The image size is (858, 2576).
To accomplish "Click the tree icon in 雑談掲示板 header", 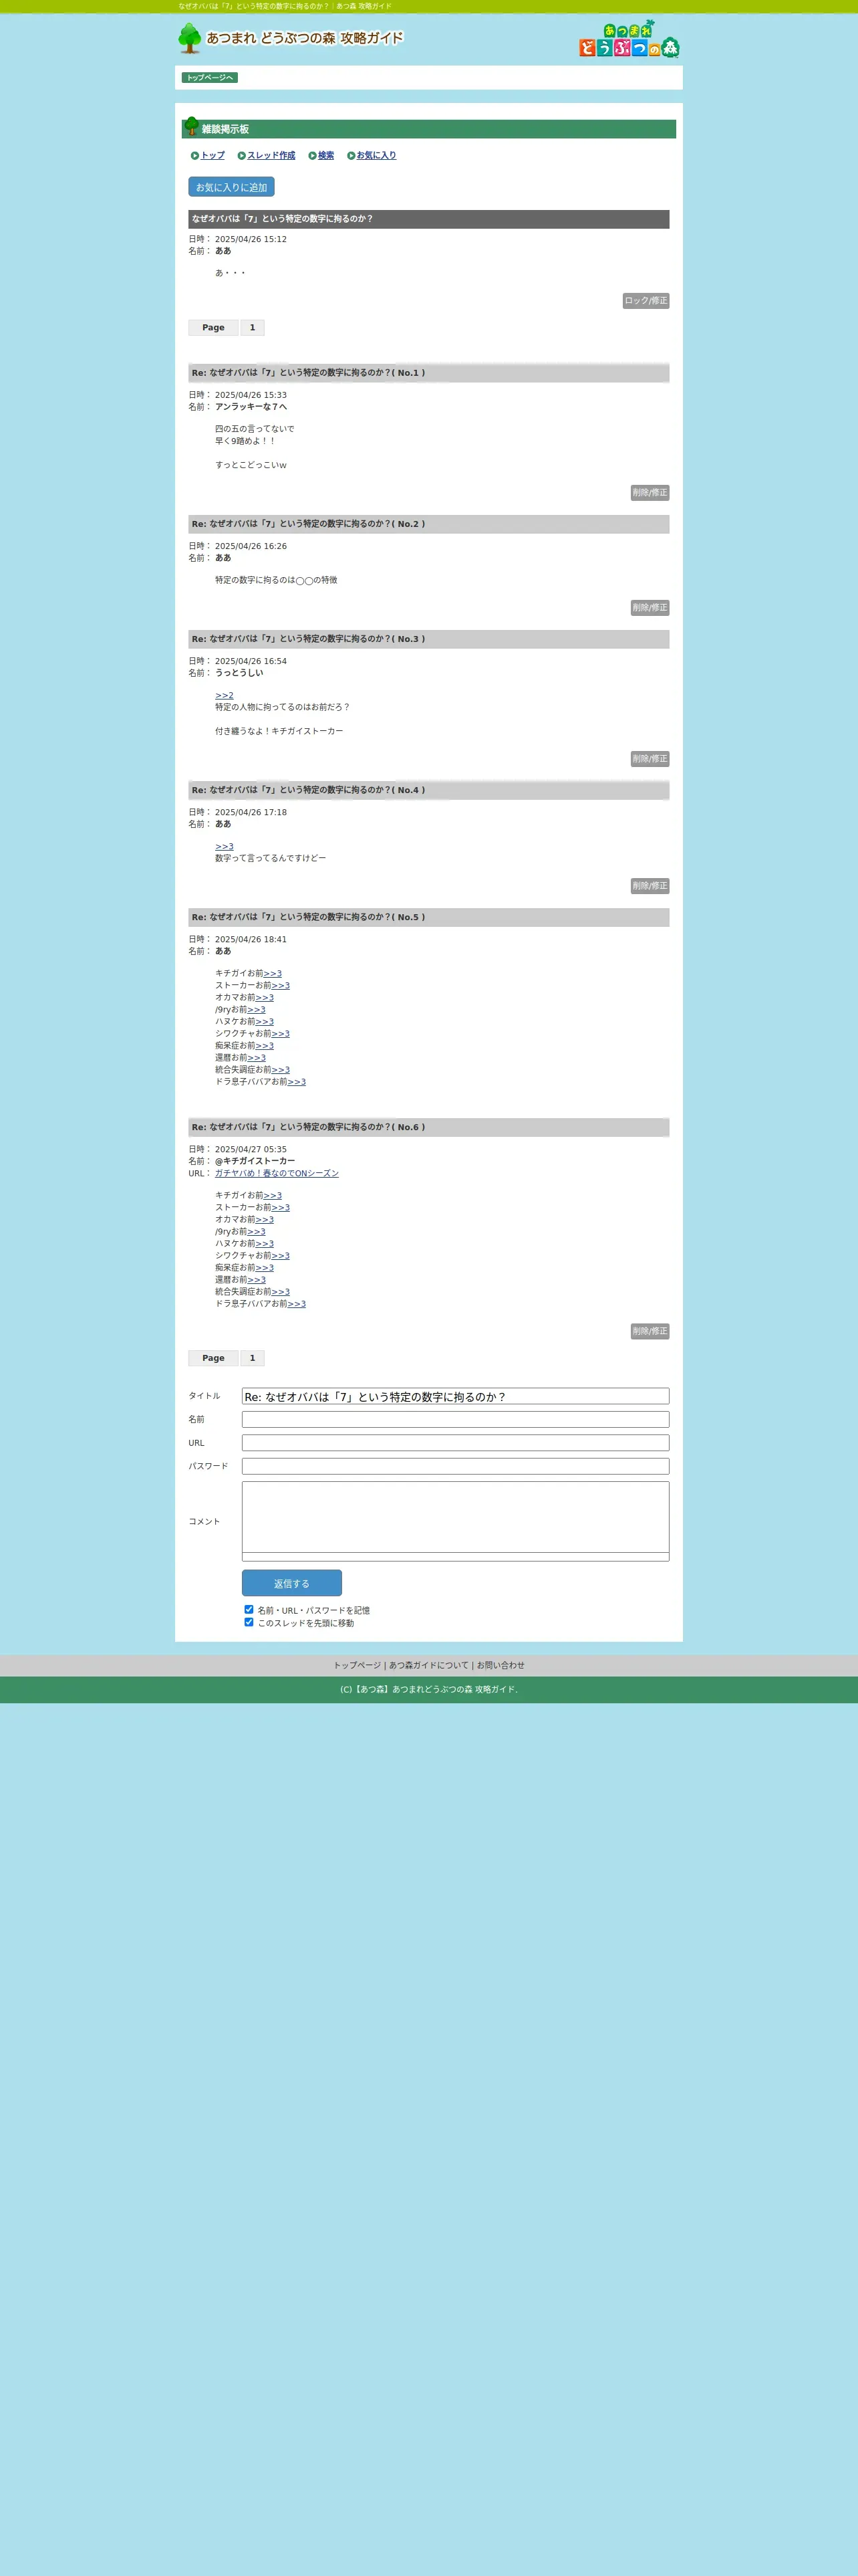I will pyautogui.click(x=192, y=126).
